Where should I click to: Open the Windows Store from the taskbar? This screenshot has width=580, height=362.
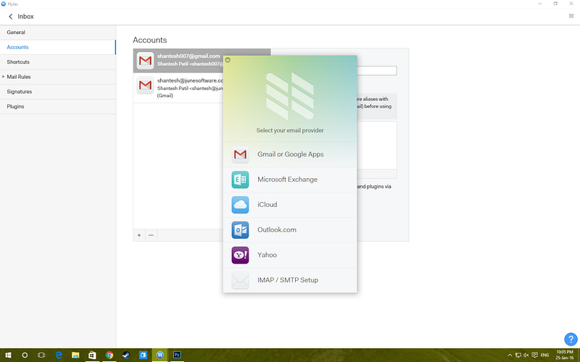(x=92, y=355)
